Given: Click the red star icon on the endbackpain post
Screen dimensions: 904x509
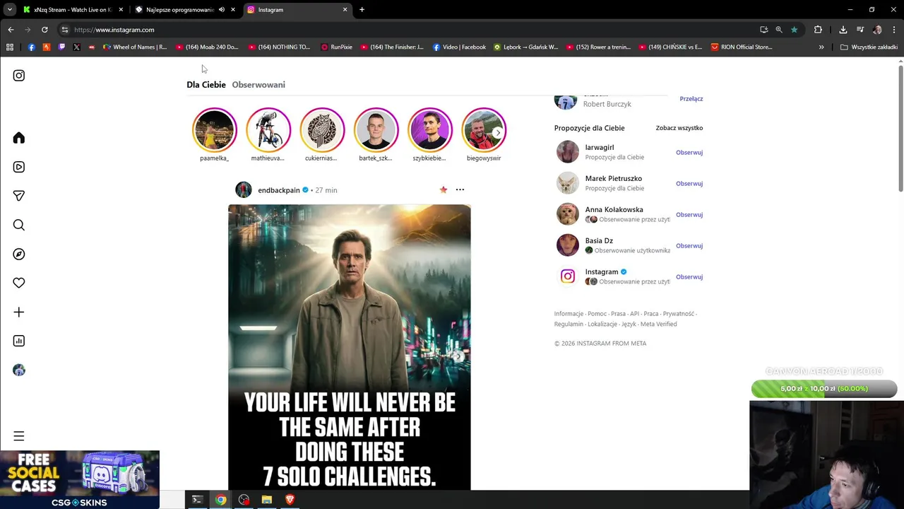Looking at the screenshot, I should pos(444,189).
